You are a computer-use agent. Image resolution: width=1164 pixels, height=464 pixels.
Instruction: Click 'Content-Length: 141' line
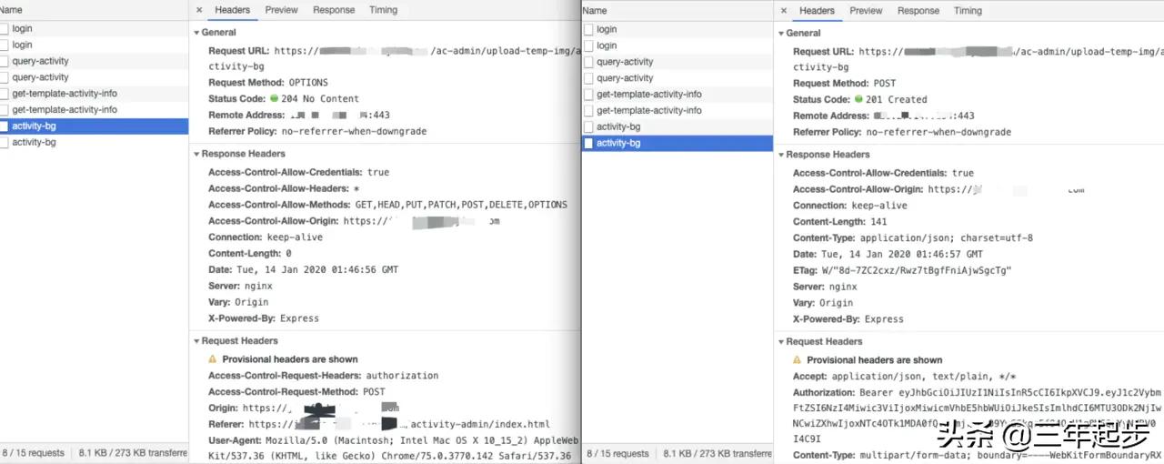click(840, 221)
